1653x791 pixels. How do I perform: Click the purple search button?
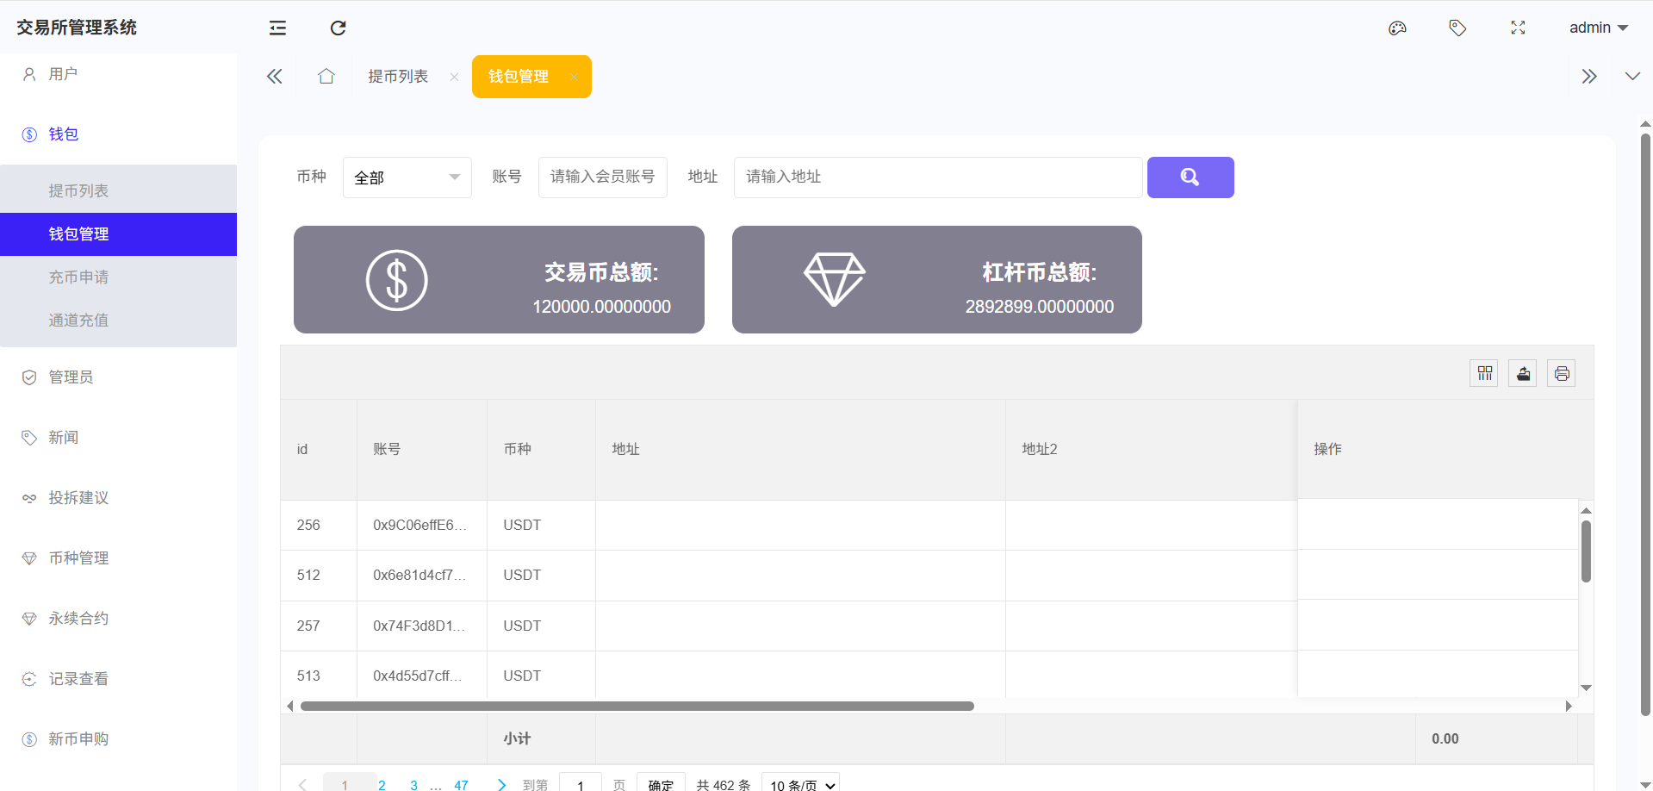click(1190, 178)
